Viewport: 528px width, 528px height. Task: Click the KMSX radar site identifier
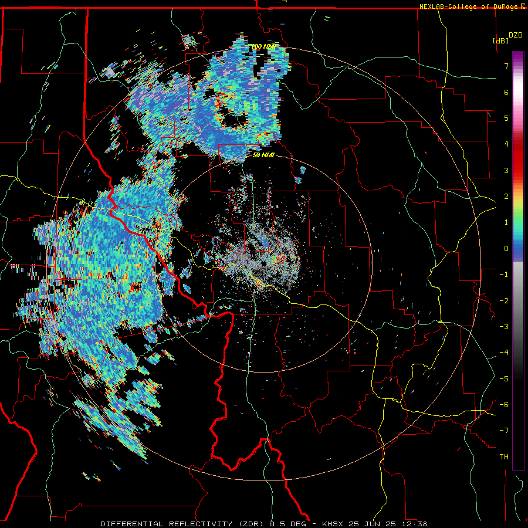click(333, 524)
